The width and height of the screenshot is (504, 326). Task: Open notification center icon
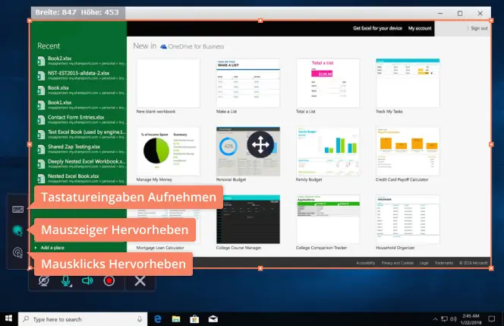click(x=491, y=319)
